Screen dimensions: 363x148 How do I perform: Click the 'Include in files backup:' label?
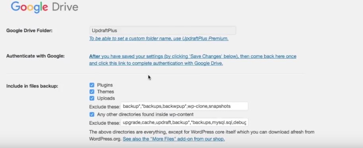(x=32, y=86)
